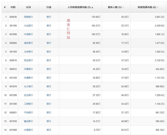
Task: Select stock code 601998
Action: coord(13,34)
